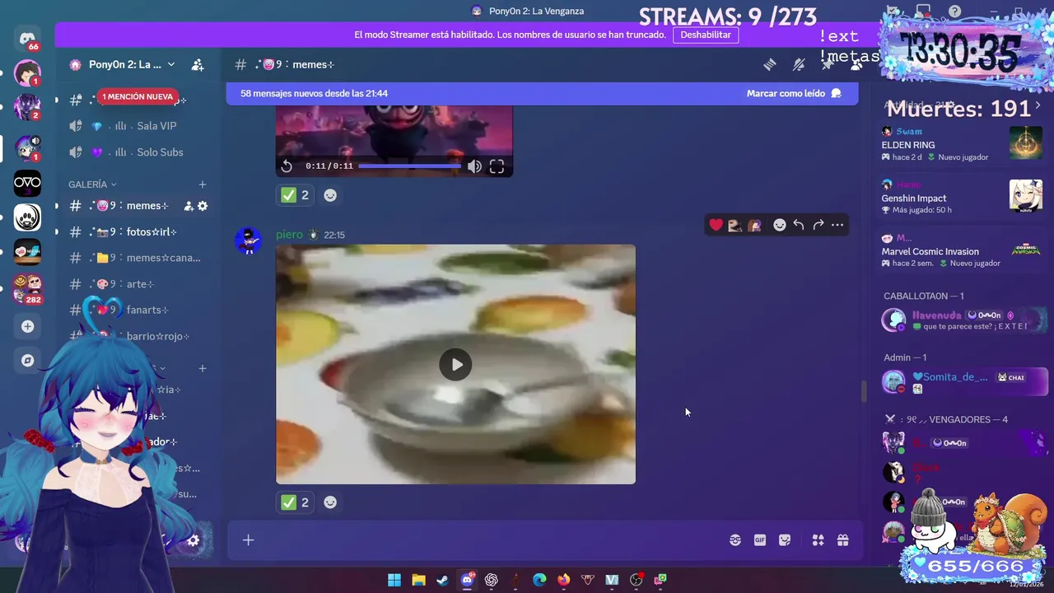
Task: Add reaction below piero's video
Action: (x=330, y=502)
